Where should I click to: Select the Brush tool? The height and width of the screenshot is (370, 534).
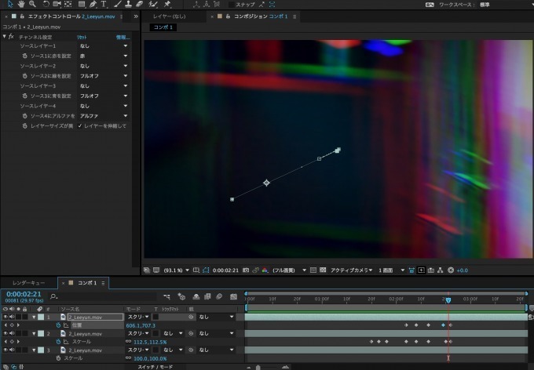118,4
